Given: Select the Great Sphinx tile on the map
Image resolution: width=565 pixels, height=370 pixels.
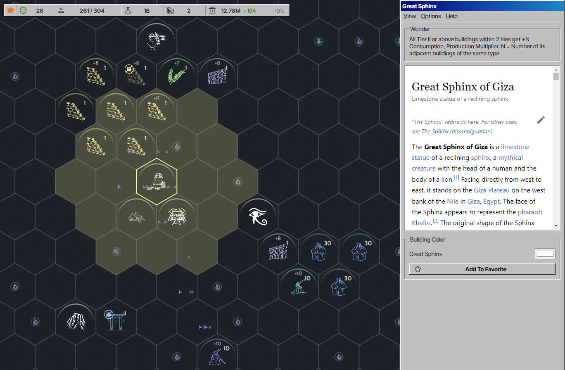Looking at the screenshot, I should point(157,181).
